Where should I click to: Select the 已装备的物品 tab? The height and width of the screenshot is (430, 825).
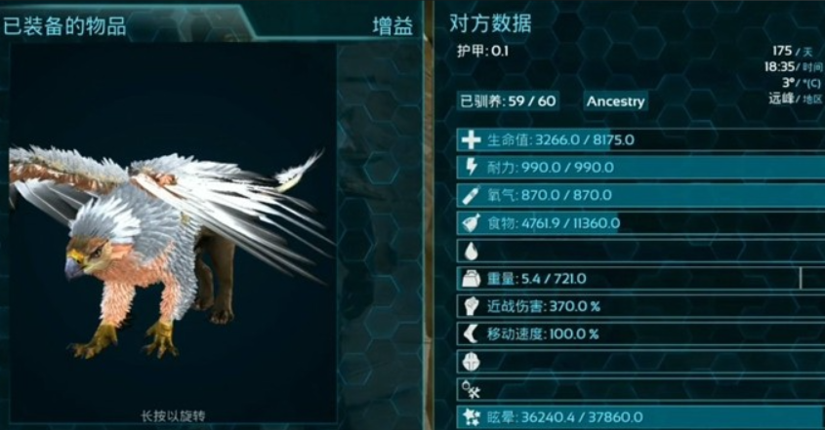click(x=64, y=25)
